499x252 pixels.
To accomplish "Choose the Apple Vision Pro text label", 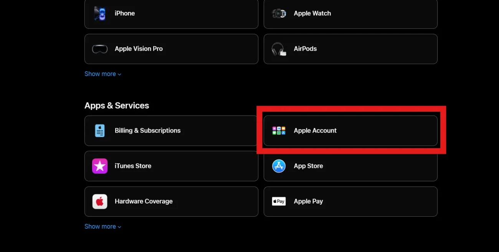I will (x=139, y=49).
